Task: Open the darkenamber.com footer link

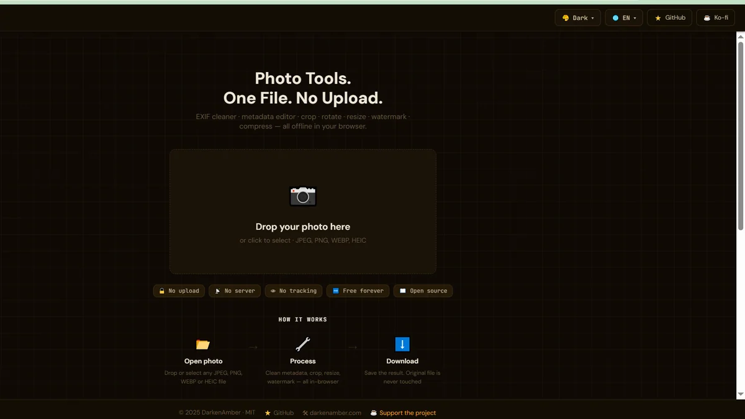Action: pos(332,413)
